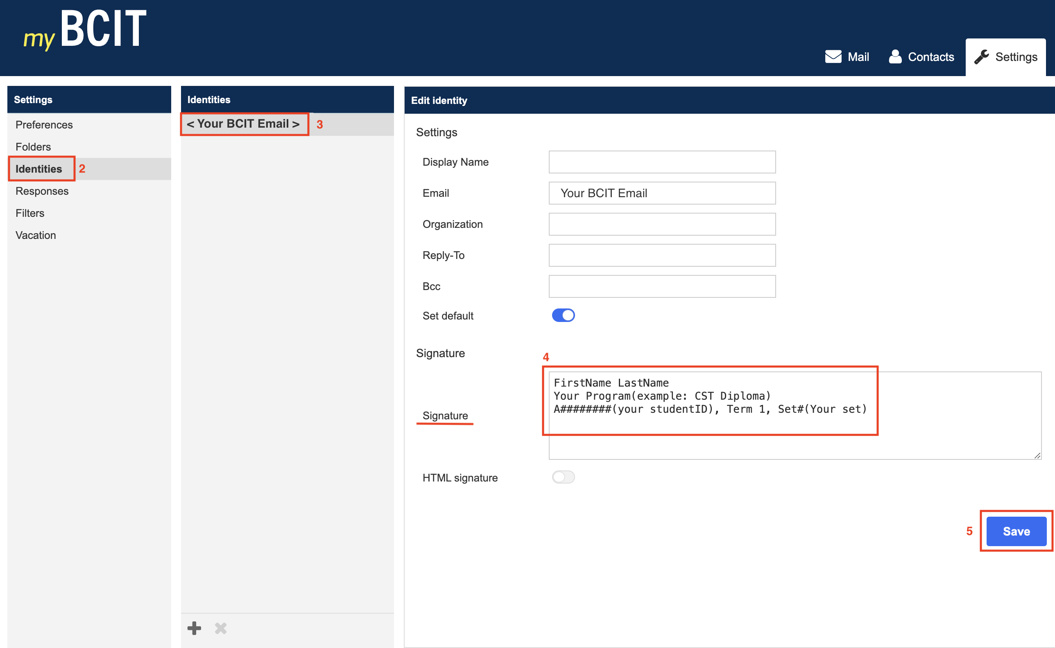Open Contacts via the person icon
1055x648 pixels.
tap(895, 56)
